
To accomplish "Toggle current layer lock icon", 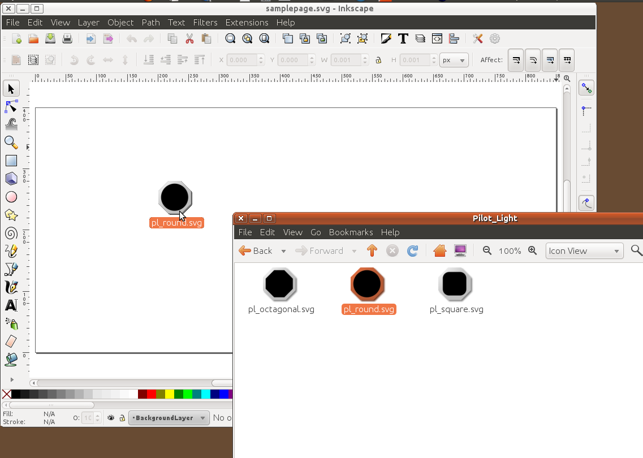I will click(x=122, y=418).
